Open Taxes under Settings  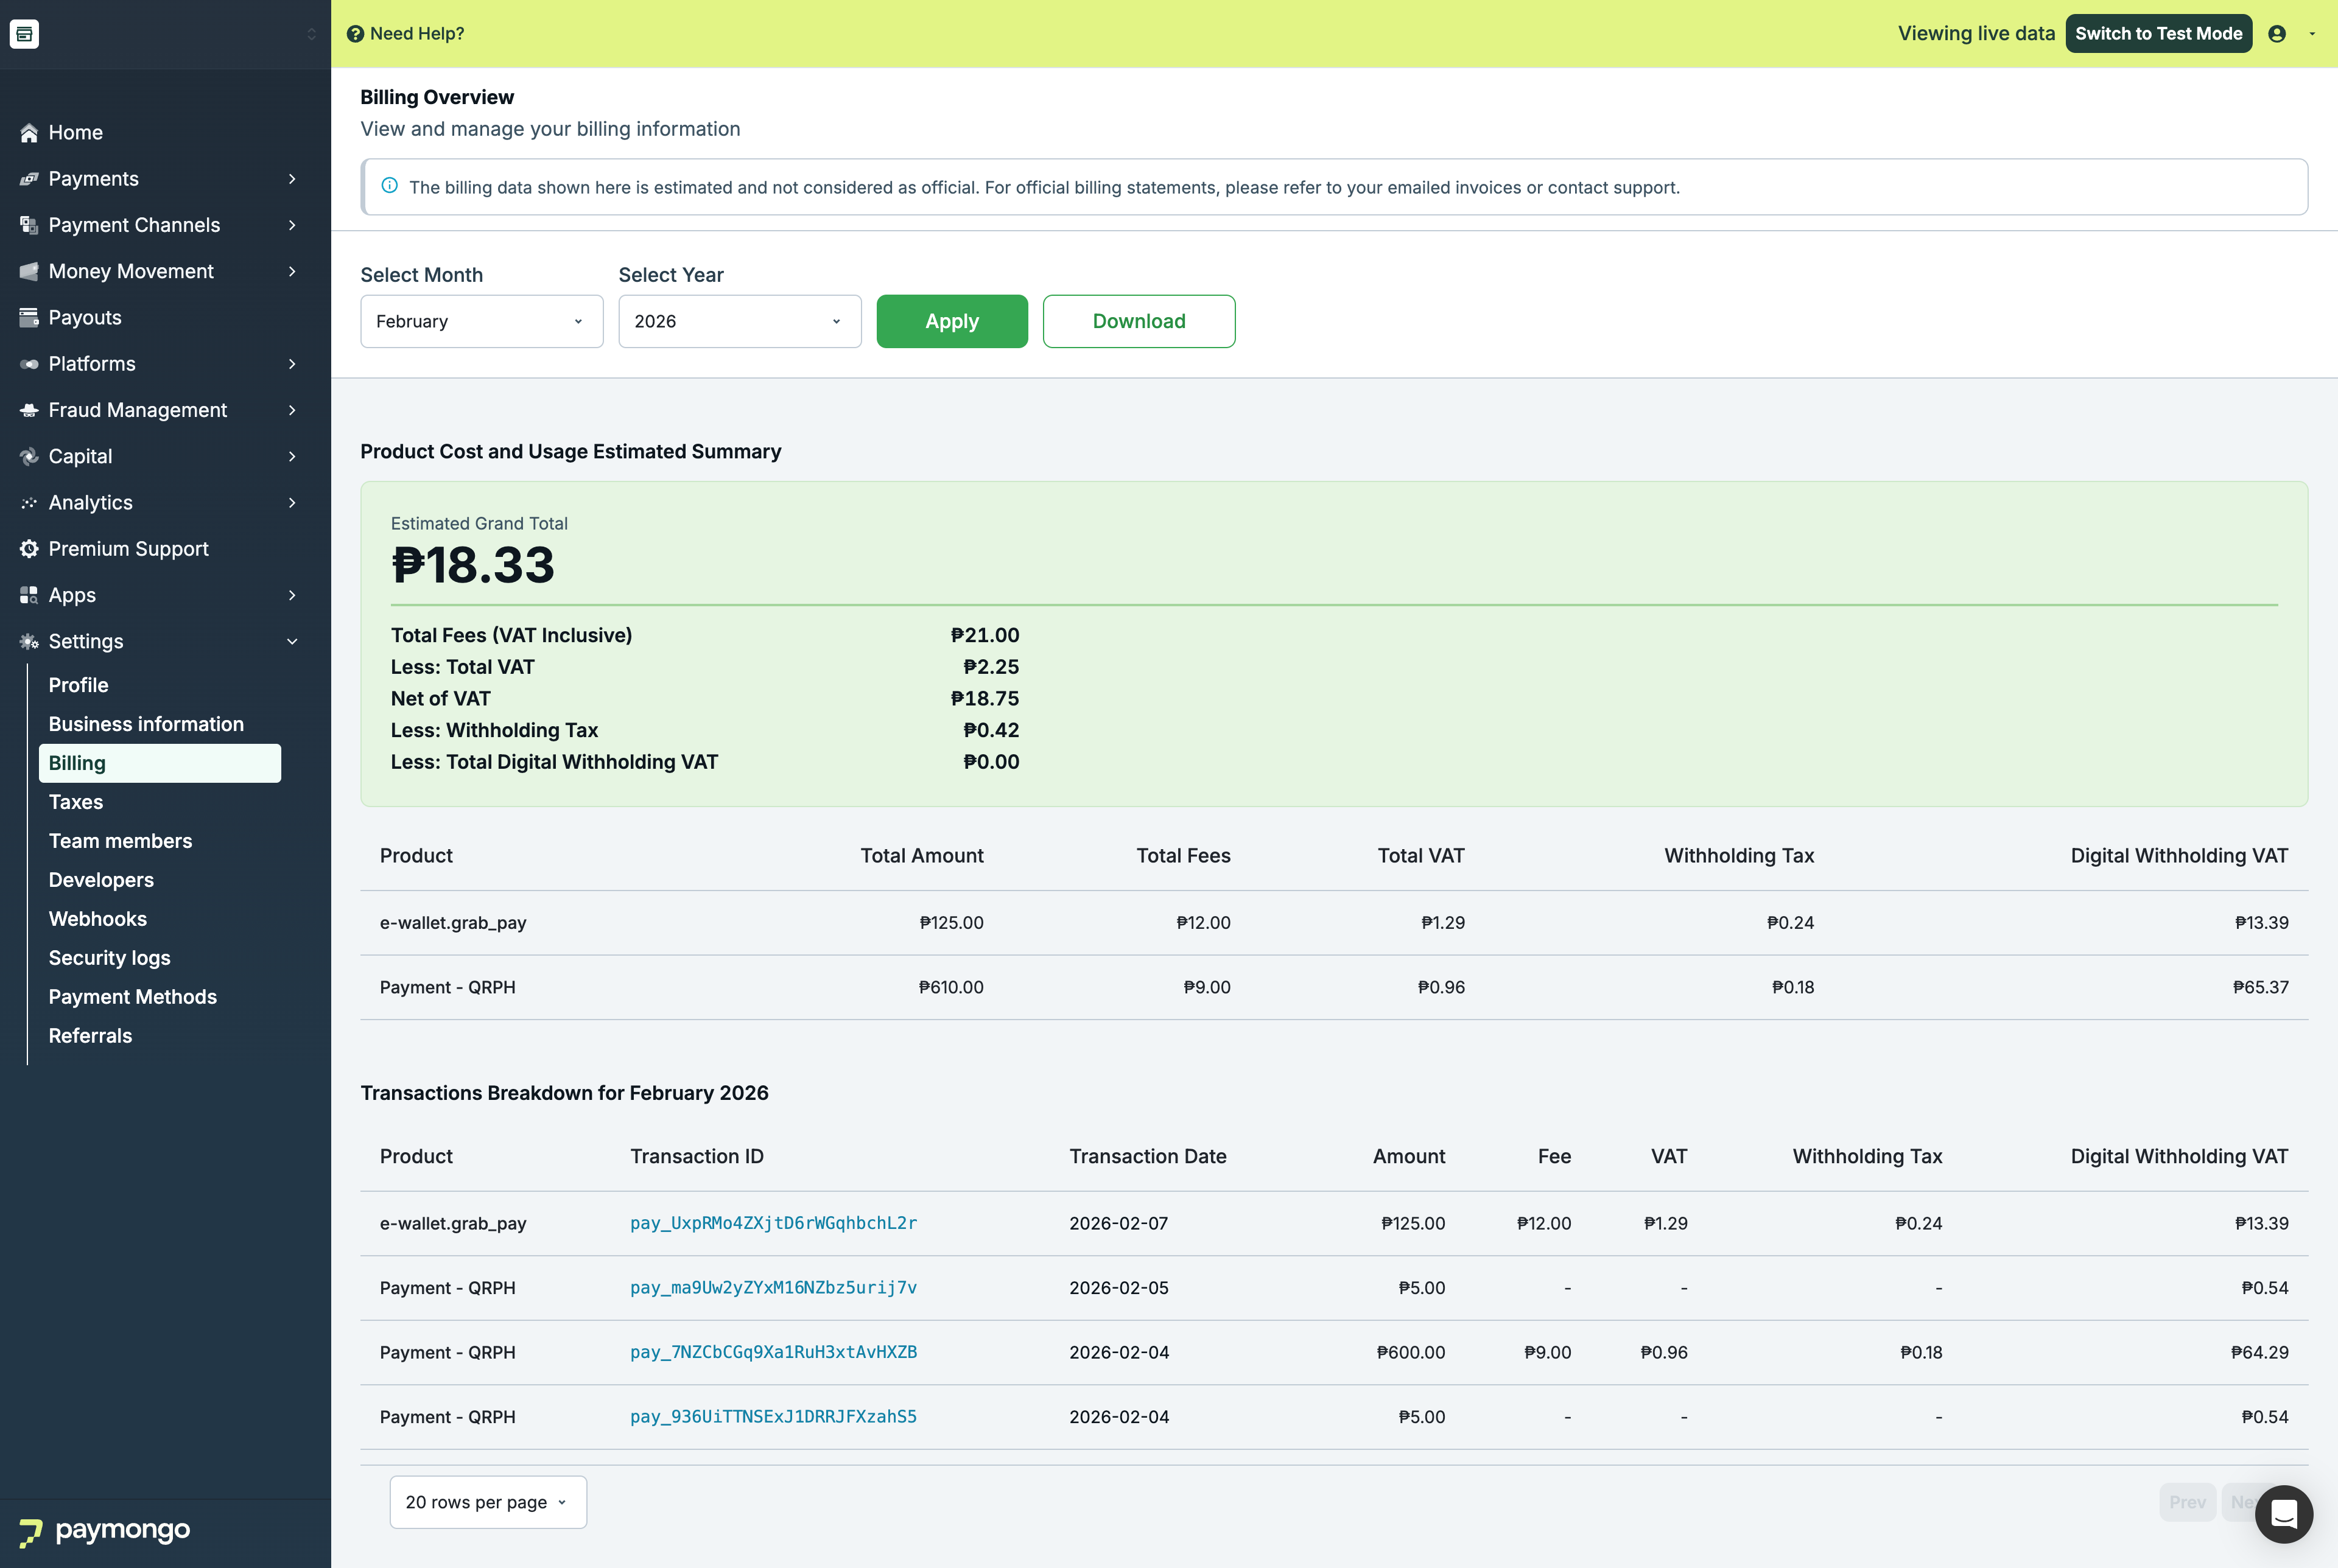pyautogui.click(x=76, y=802)
